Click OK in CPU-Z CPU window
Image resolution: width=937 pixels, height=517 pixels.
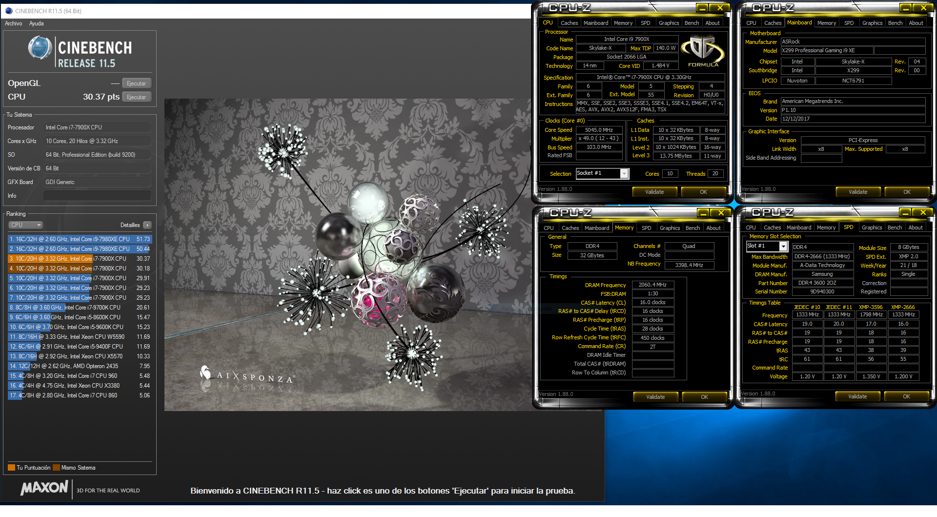(703, 192)
